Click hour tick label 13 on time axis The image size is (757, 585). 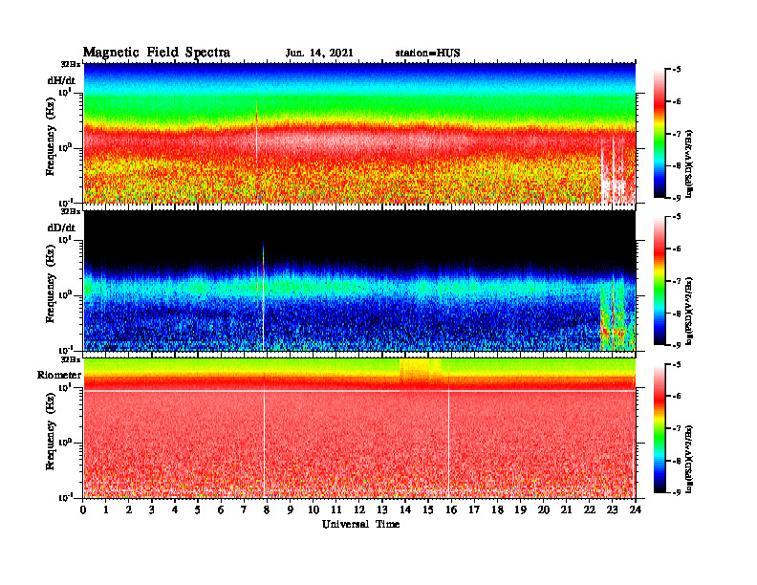pos(382,510)
